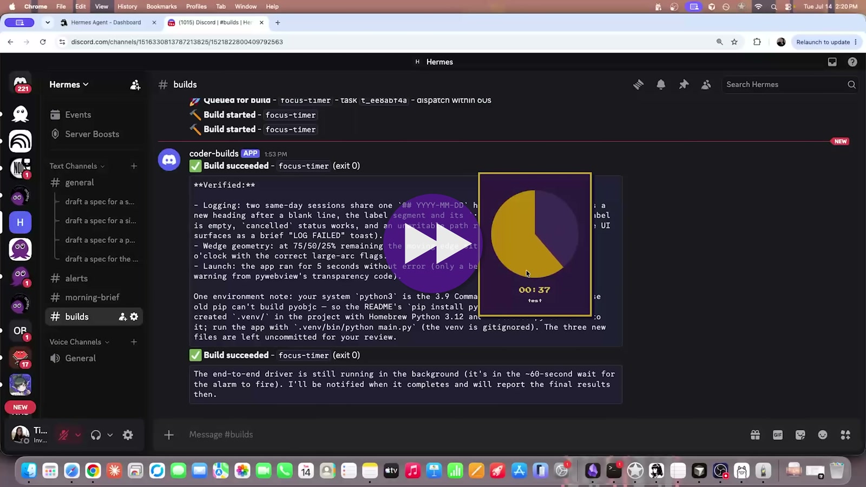
Task: Open the Hermes server dropdown menu
Action: coord(69,84)
